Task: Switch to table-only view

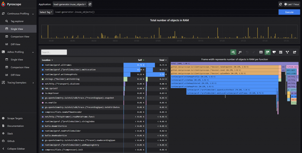Action: click(x=261, y=52)
